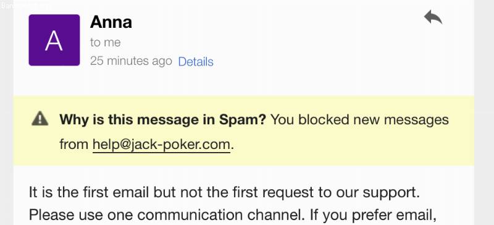494x225 pixels.
Task: Click the "25 minutes ago" timestamp
Action: [131, 61]
